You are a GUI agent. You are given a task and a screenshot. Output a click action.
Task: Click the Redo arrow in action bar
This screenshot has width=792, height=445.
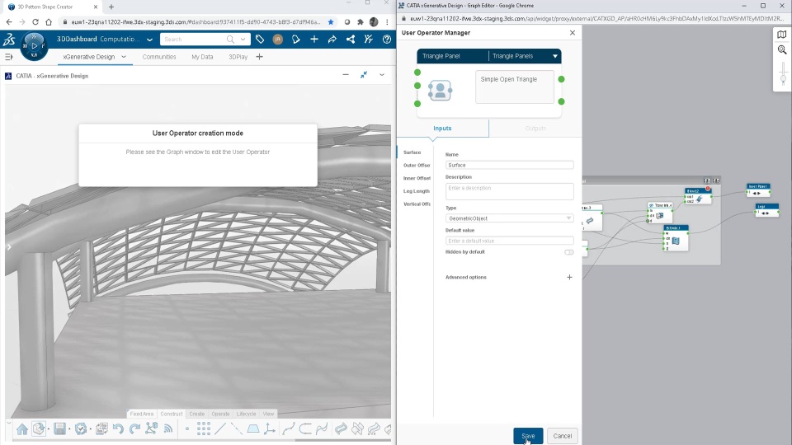(x=134, y=429)
